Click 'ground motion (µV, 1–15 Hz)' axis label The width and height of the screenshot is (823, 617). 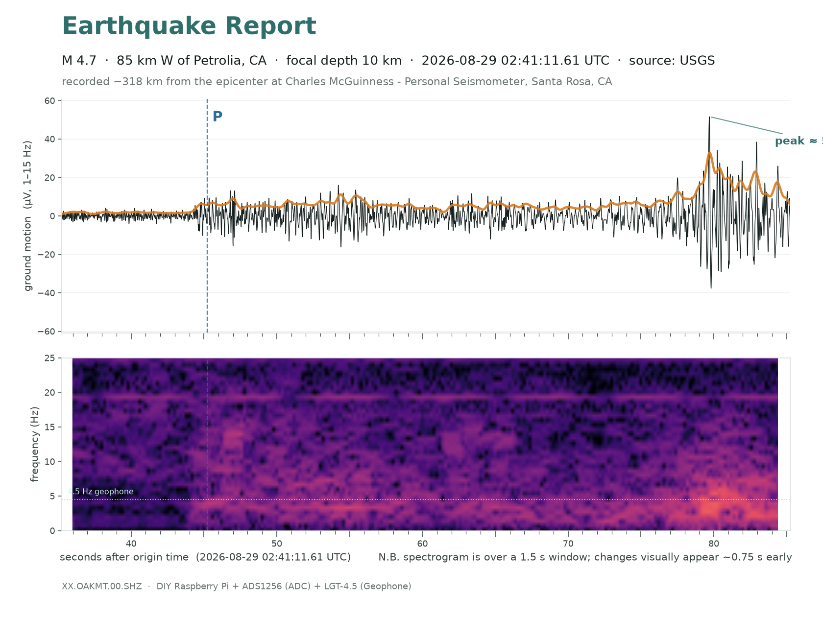pyautogui.click(x=28, y=216)
